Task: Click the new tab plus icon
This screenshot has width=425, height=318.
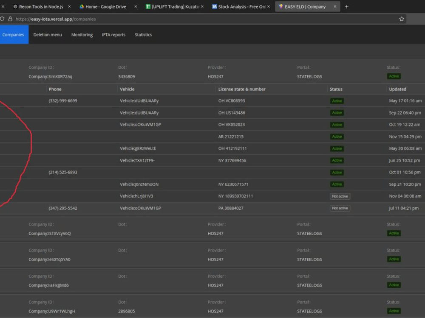Action: [x=346, y=6]
